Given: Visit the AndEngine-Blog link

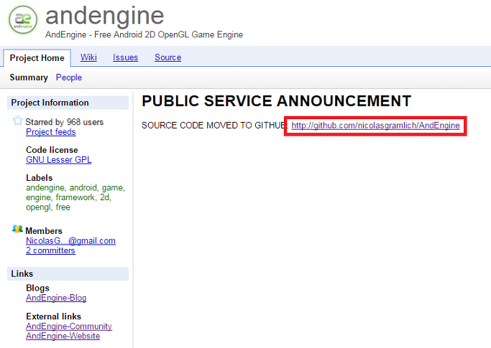Looking at the screenshot, I should (56, 298).
